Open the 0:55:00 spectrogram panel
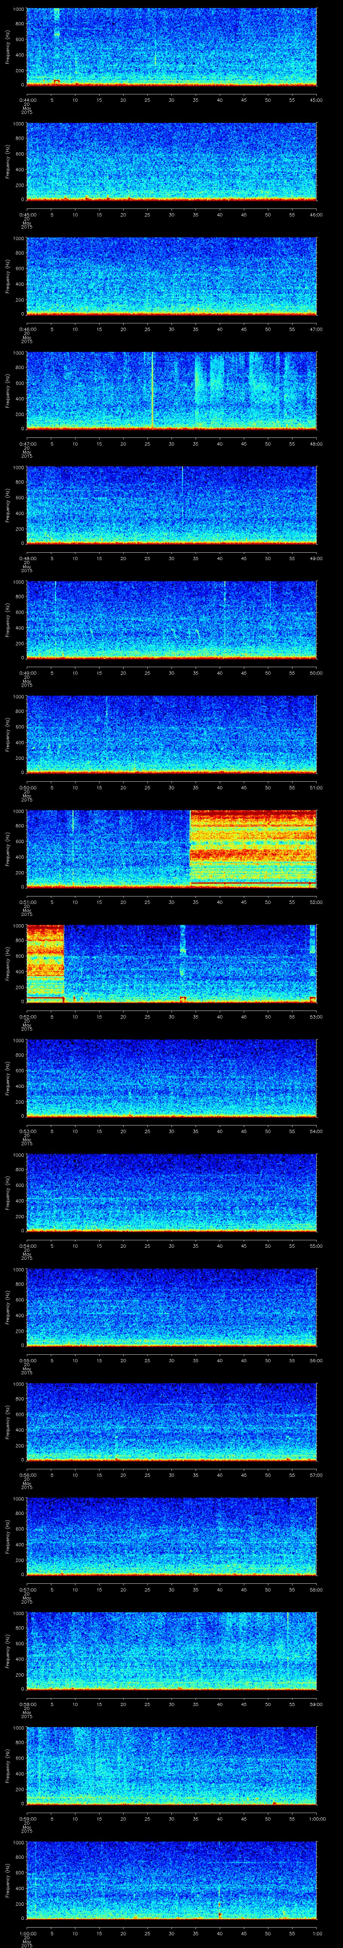343x1948 pixels. (x=171, y=1307)
